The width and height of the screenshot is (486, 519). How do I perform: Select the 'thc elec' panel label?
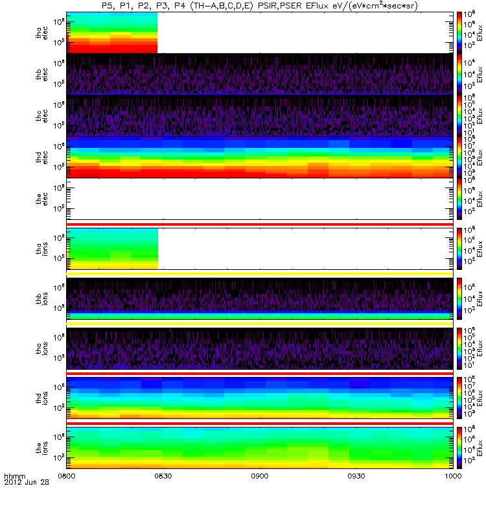pyautogui.click(x=41, y=116)
